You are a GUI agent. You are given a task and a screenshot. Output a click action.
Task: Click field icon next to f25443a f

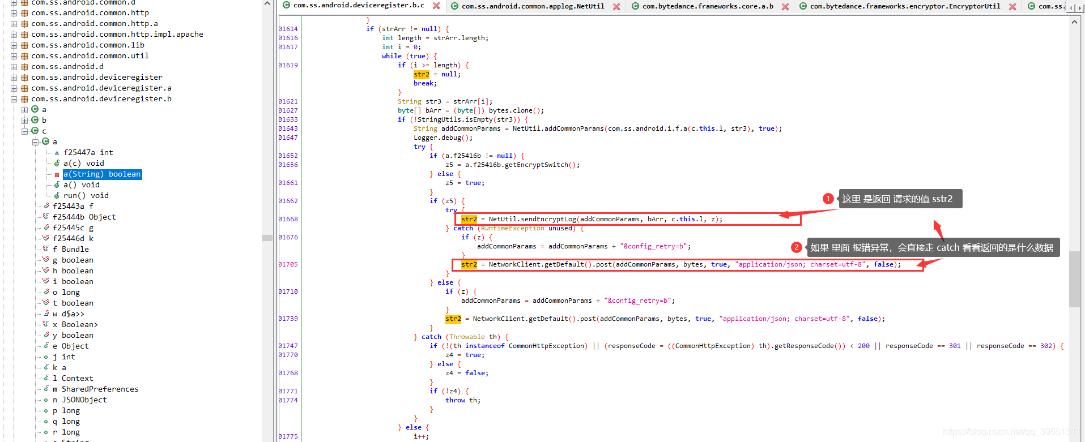pos(46,207)
